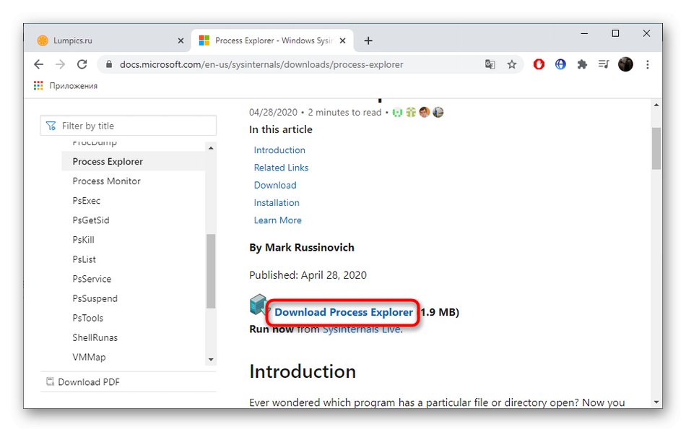Click the first contributor avatar icon
This screenshot has height=432, width=686.
(x=397, y=113)
